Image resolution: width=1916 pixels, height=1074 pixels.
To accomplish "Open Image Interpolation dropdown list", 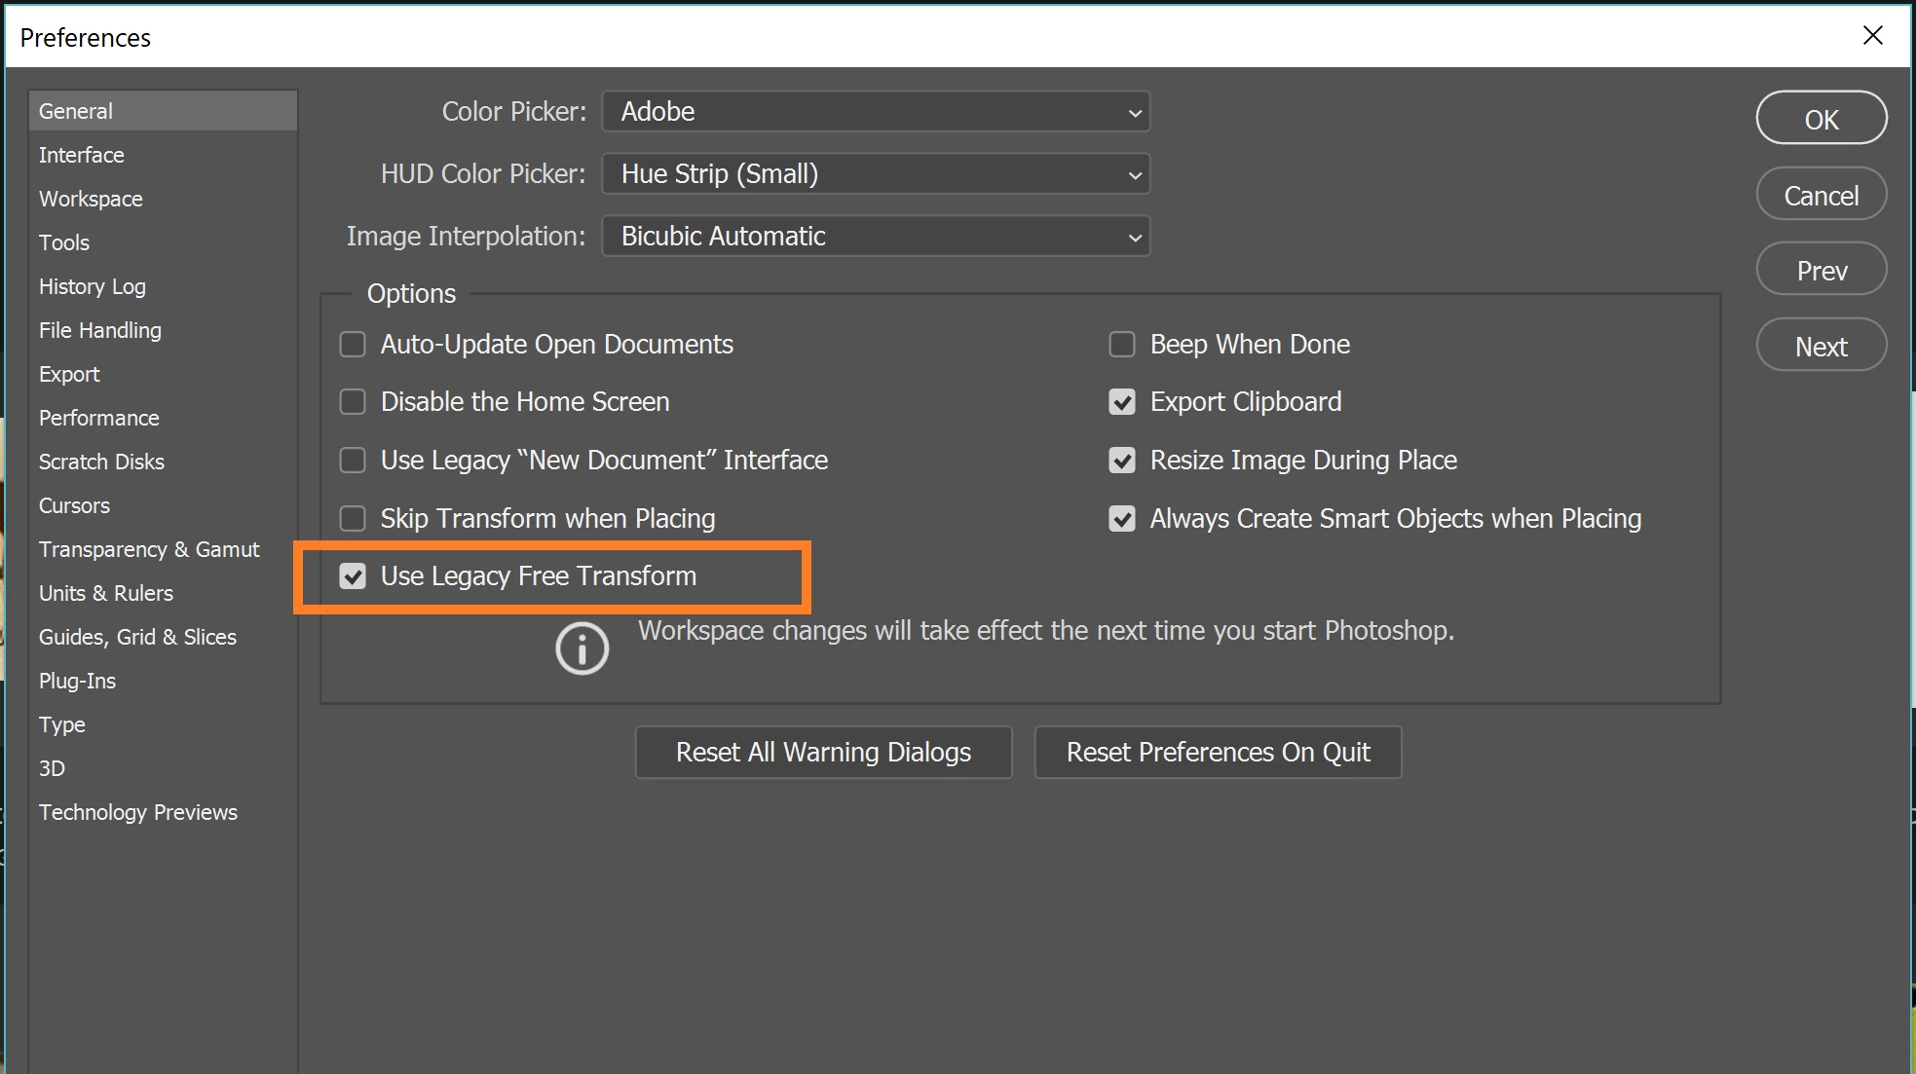I will click(875, 237).
